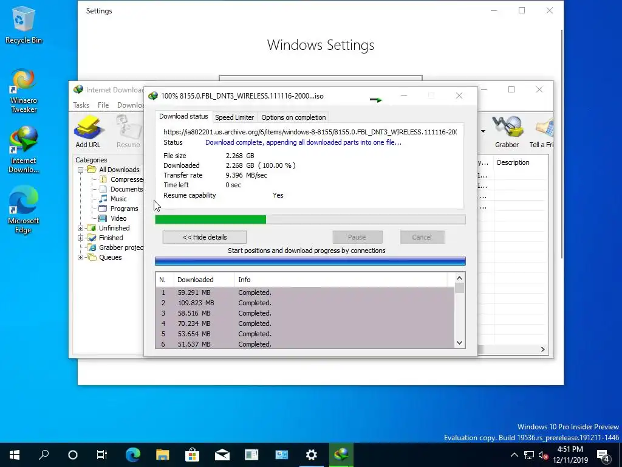The image size is (622, 467).
Task: Click the Downloaded column header
Action: pos(204,280)
